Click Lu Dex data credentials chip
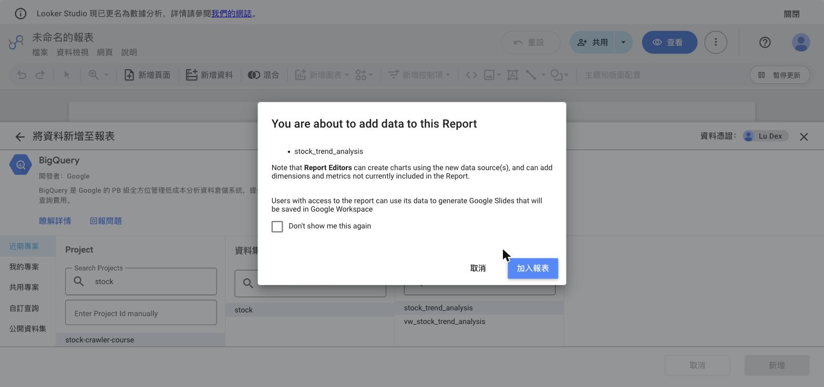The image size is (824, 387). pos(765,136)
